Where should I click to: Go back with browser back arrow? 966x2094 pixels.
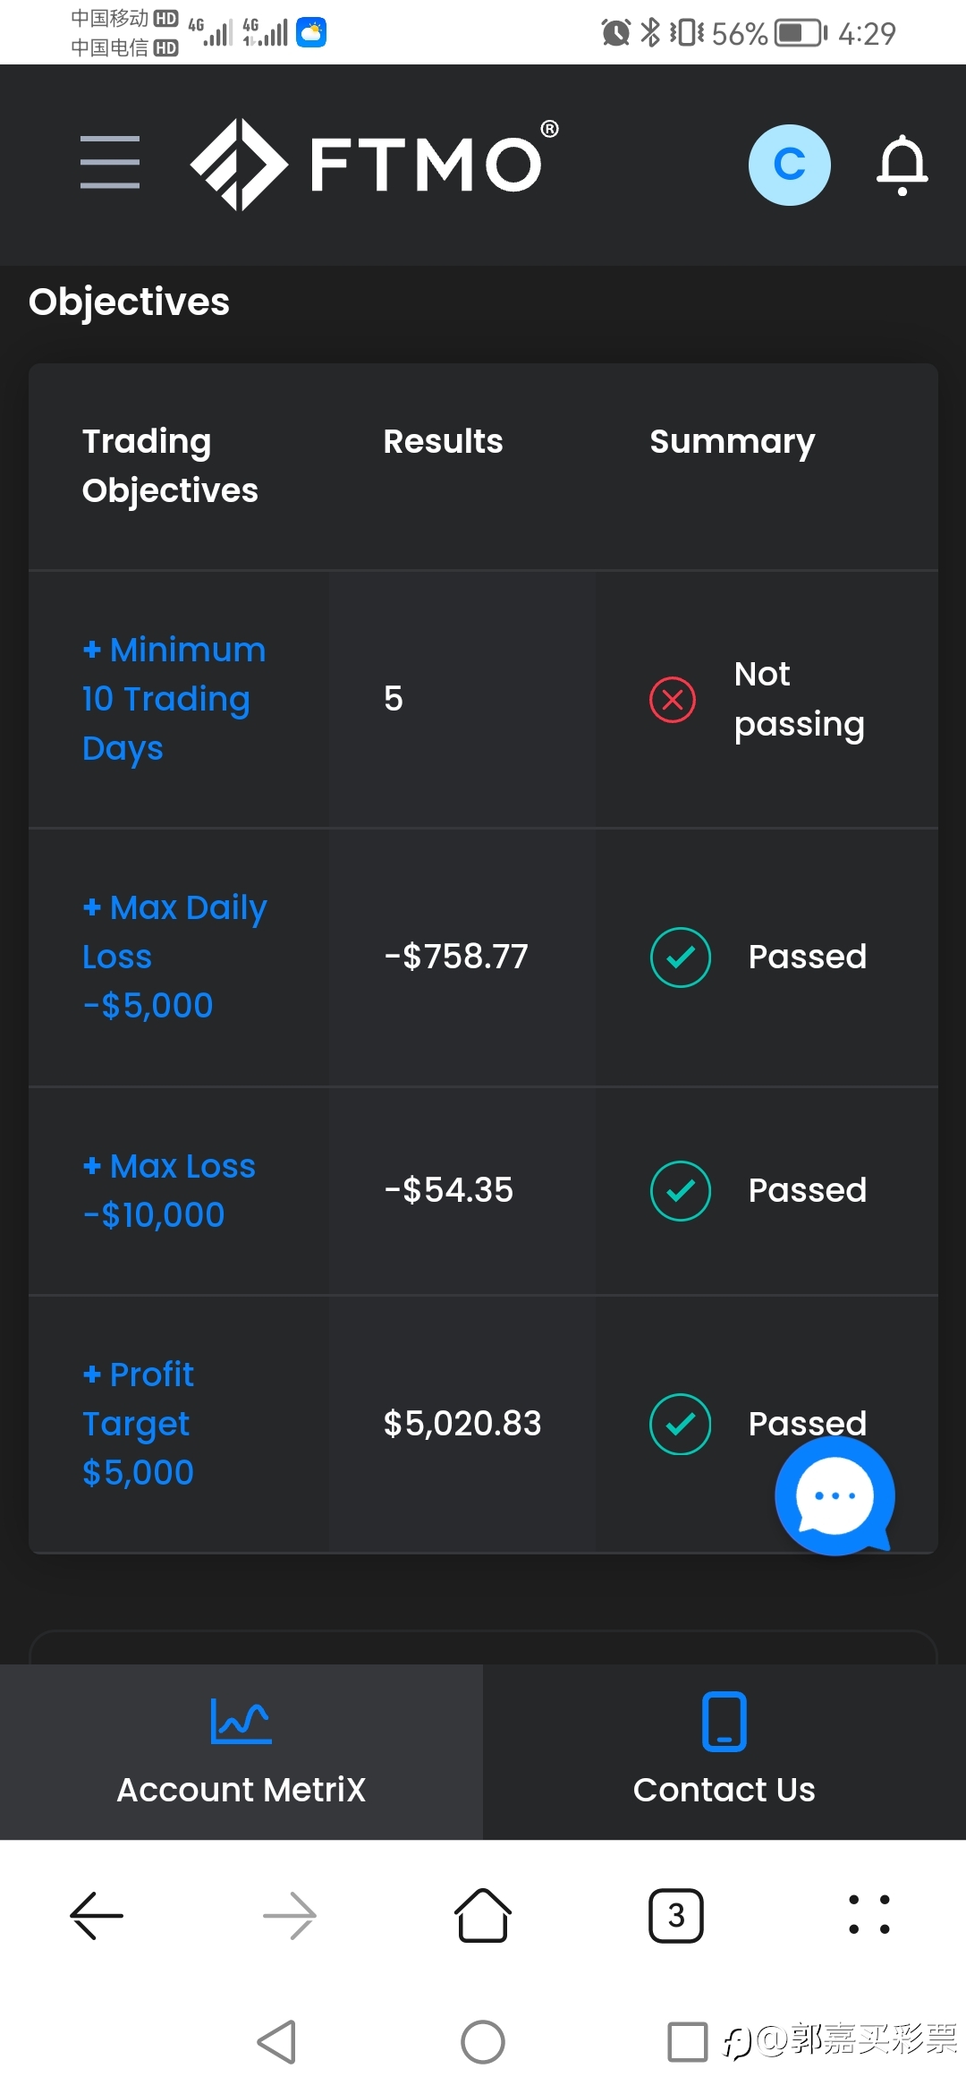97,1915
